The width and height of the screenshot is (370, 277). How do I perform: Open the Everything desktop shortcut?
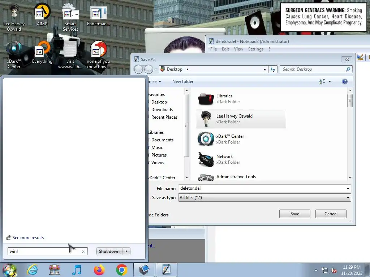[42, 52]
